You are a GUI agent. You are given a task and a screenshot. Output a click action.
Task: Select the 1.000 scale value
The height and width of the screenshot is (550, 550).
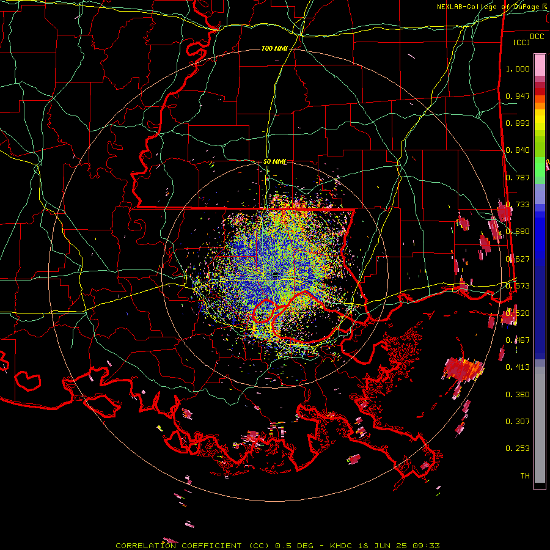pyautogui.click(x=518, y=68)
